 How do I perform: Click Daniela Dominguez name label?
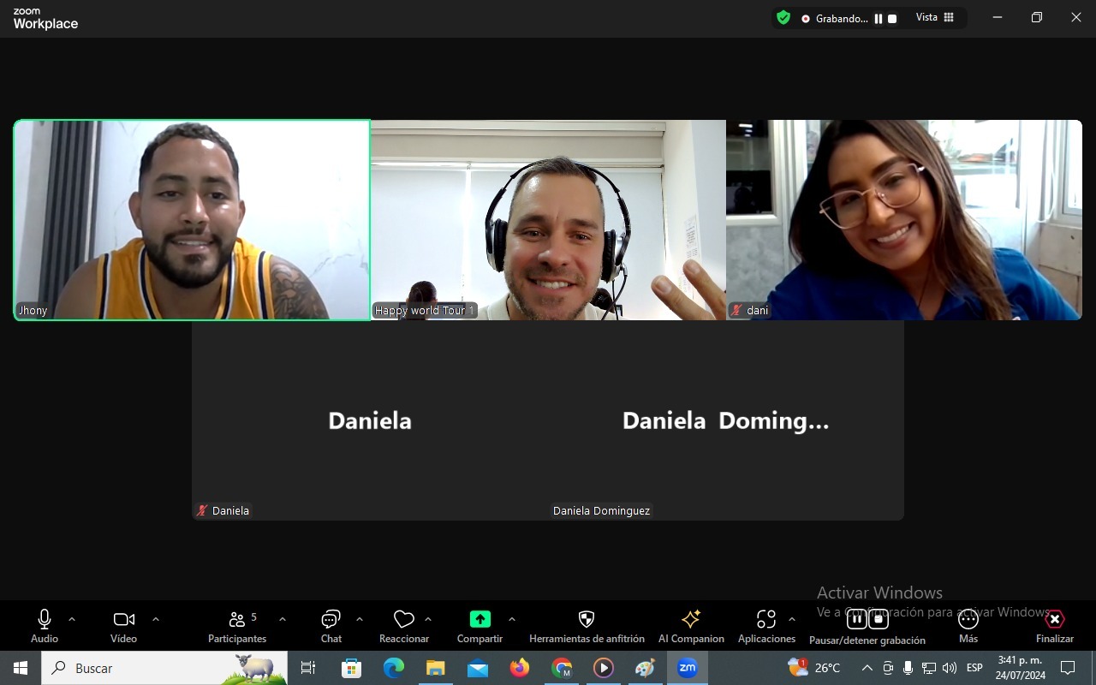601,510
